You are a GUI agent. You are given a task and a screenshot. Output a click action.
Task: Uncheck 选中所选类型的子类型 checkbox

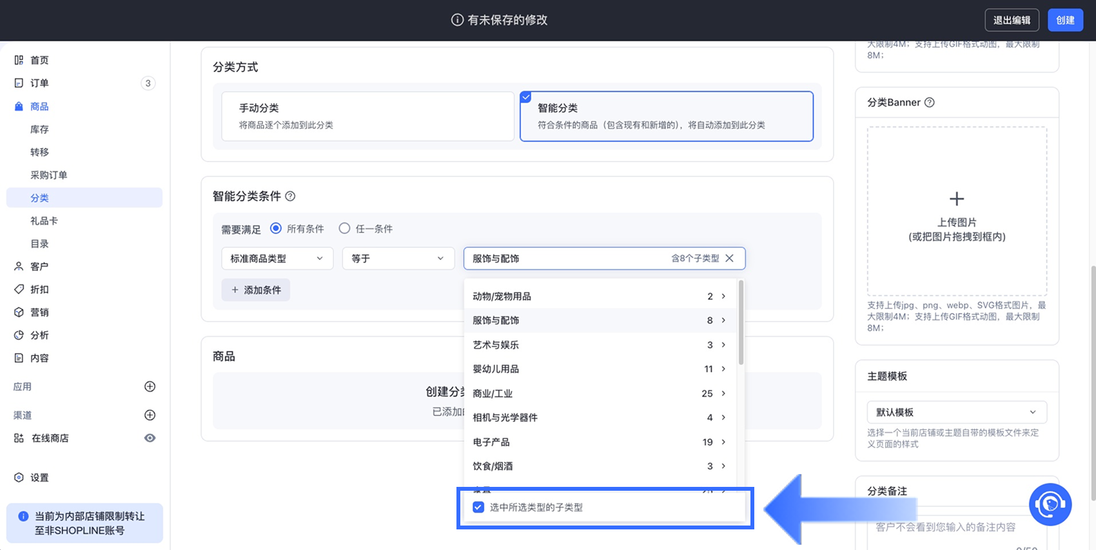tap(478, 507)
